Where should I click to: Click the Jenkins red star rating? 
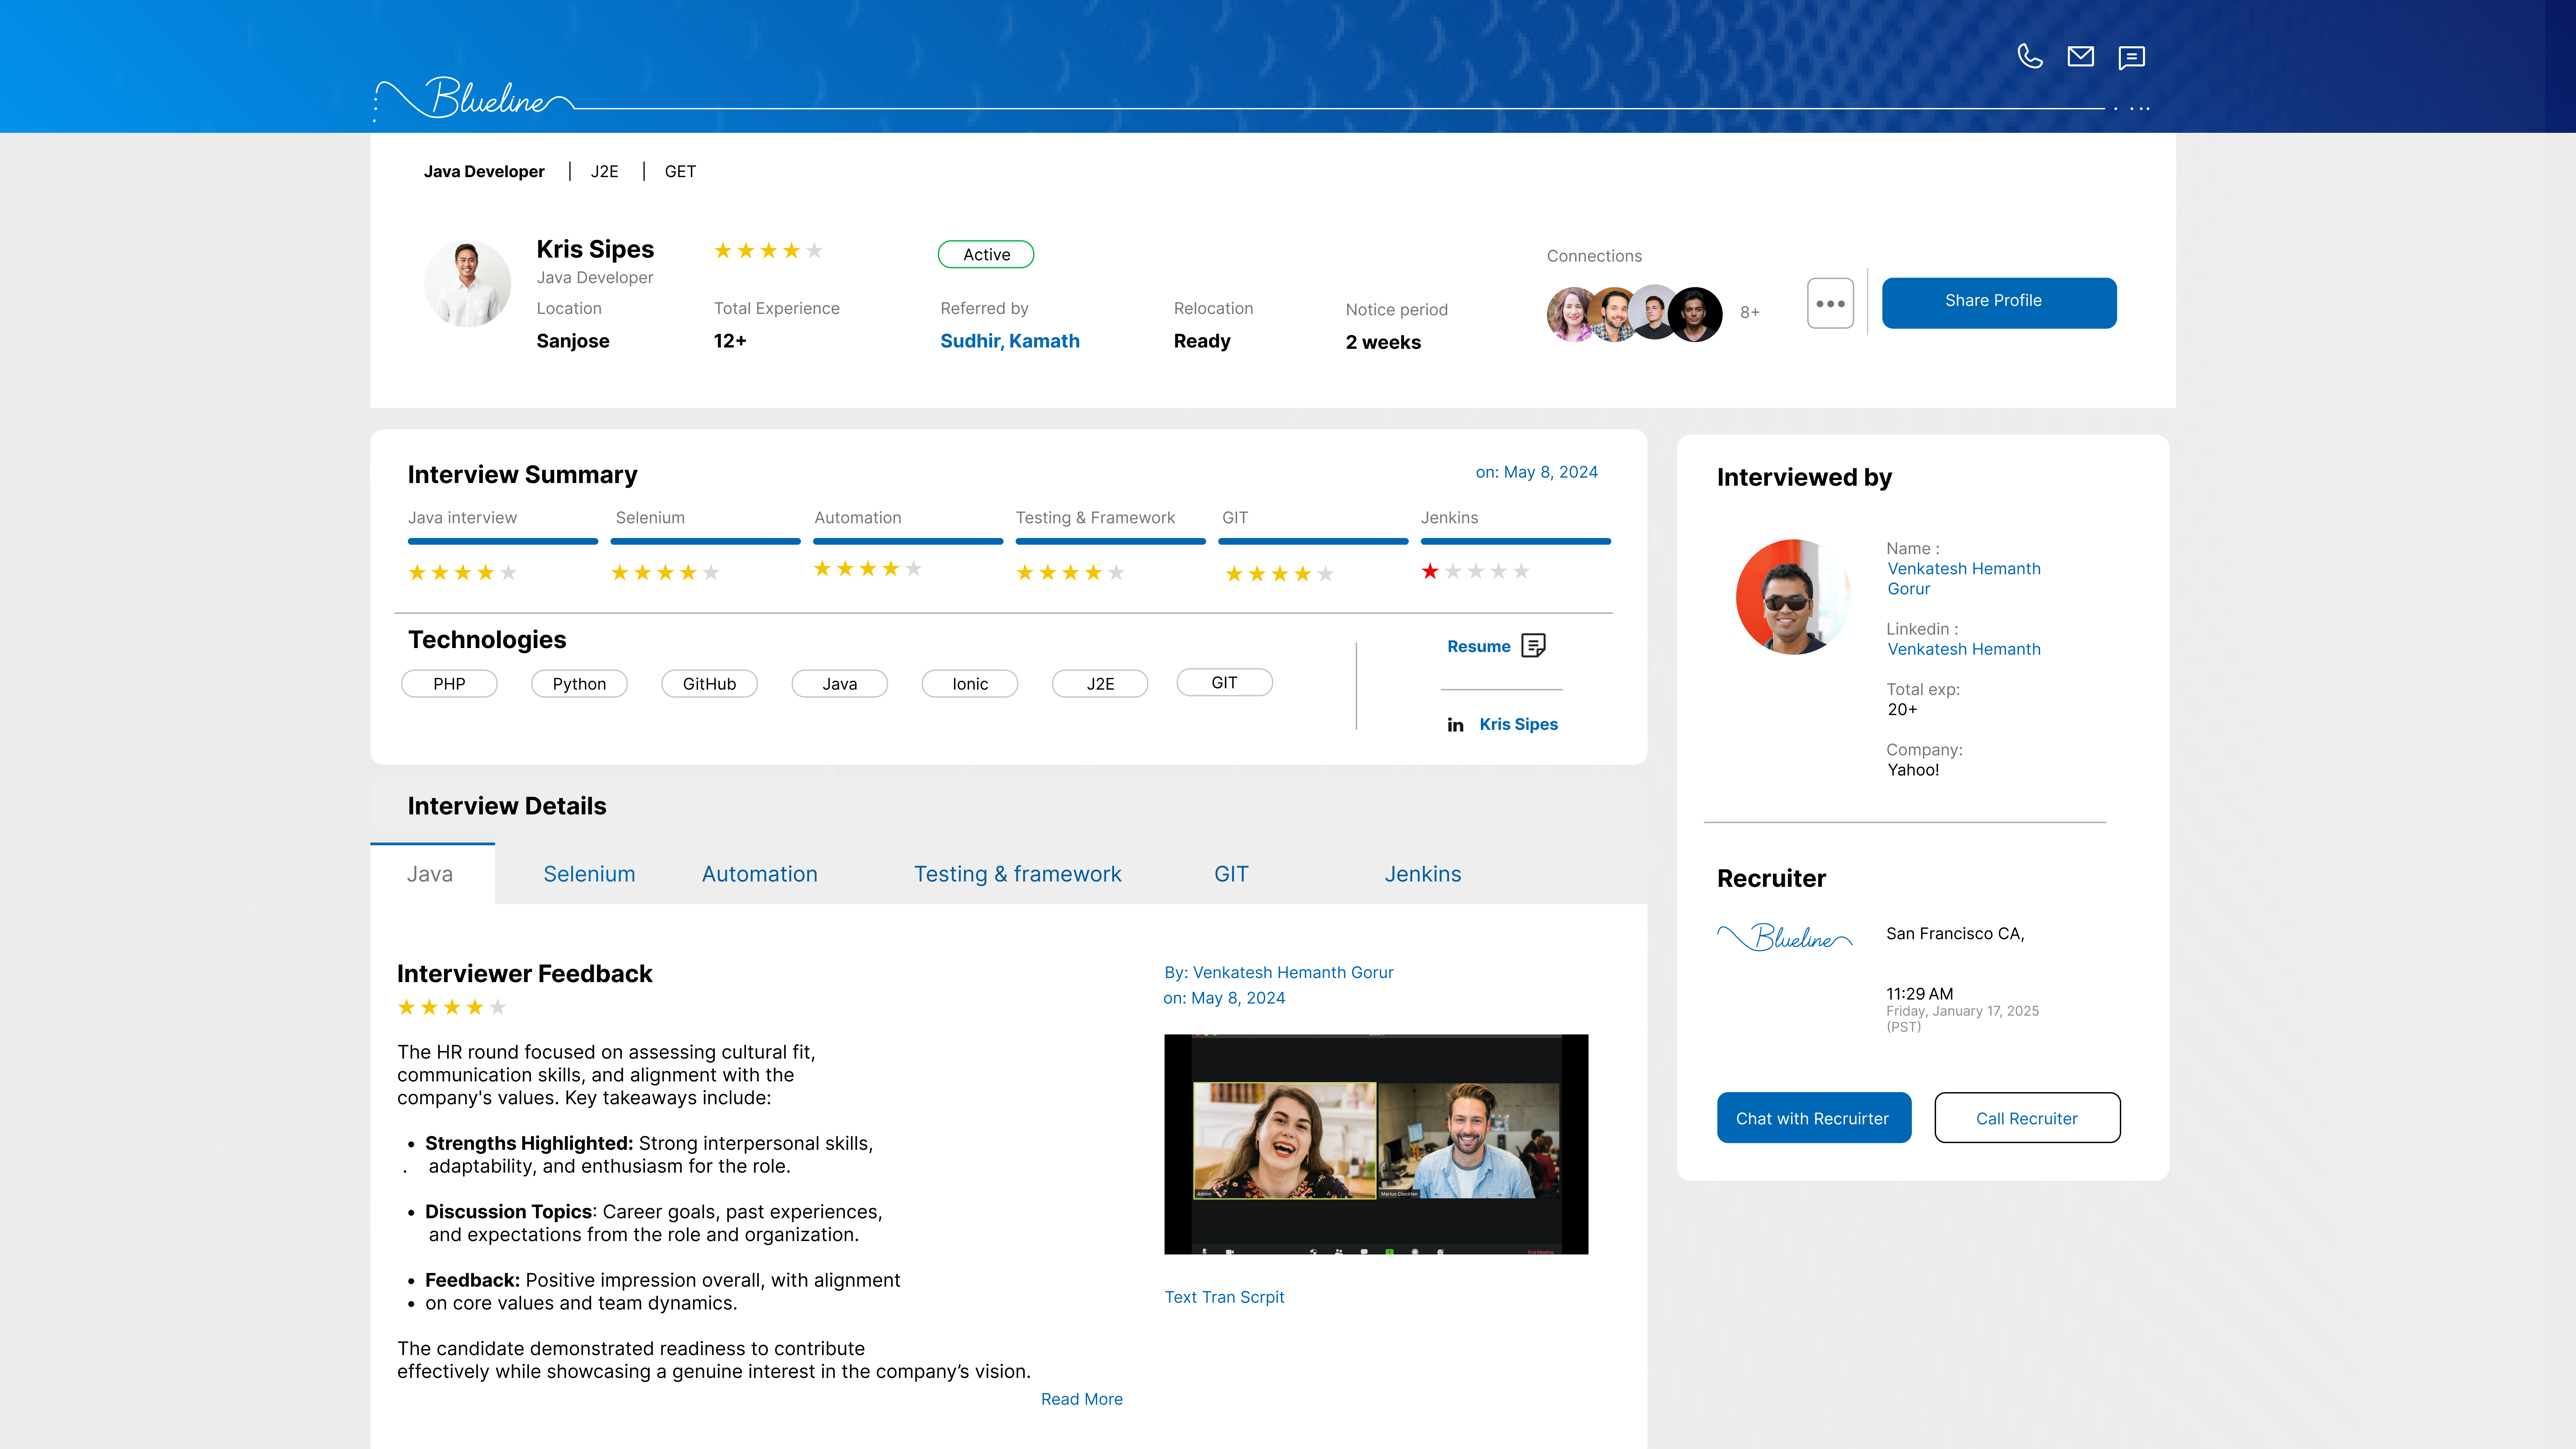[x=1430, y=571]
